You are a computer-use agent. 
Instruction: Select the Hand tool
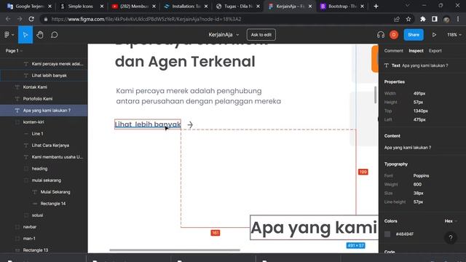40,35
